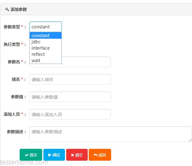The image size is (192, 166).
Task: Click the key icon beside 添加参数
Action: 7,9
